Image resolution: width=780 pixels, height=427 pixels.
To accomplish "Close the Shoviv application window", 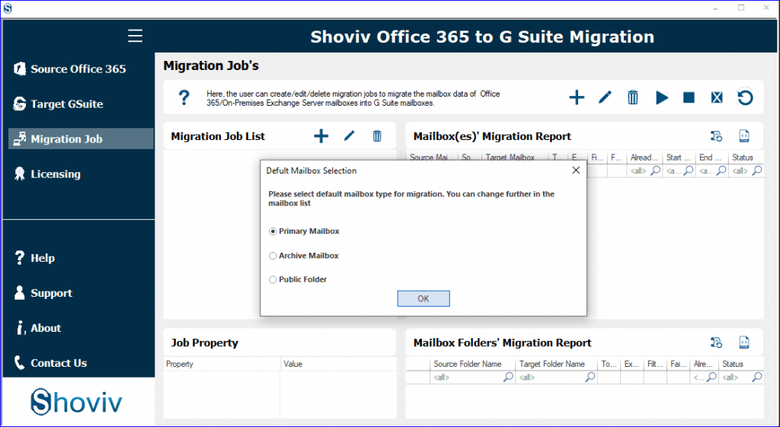I will tap(766, 8).
